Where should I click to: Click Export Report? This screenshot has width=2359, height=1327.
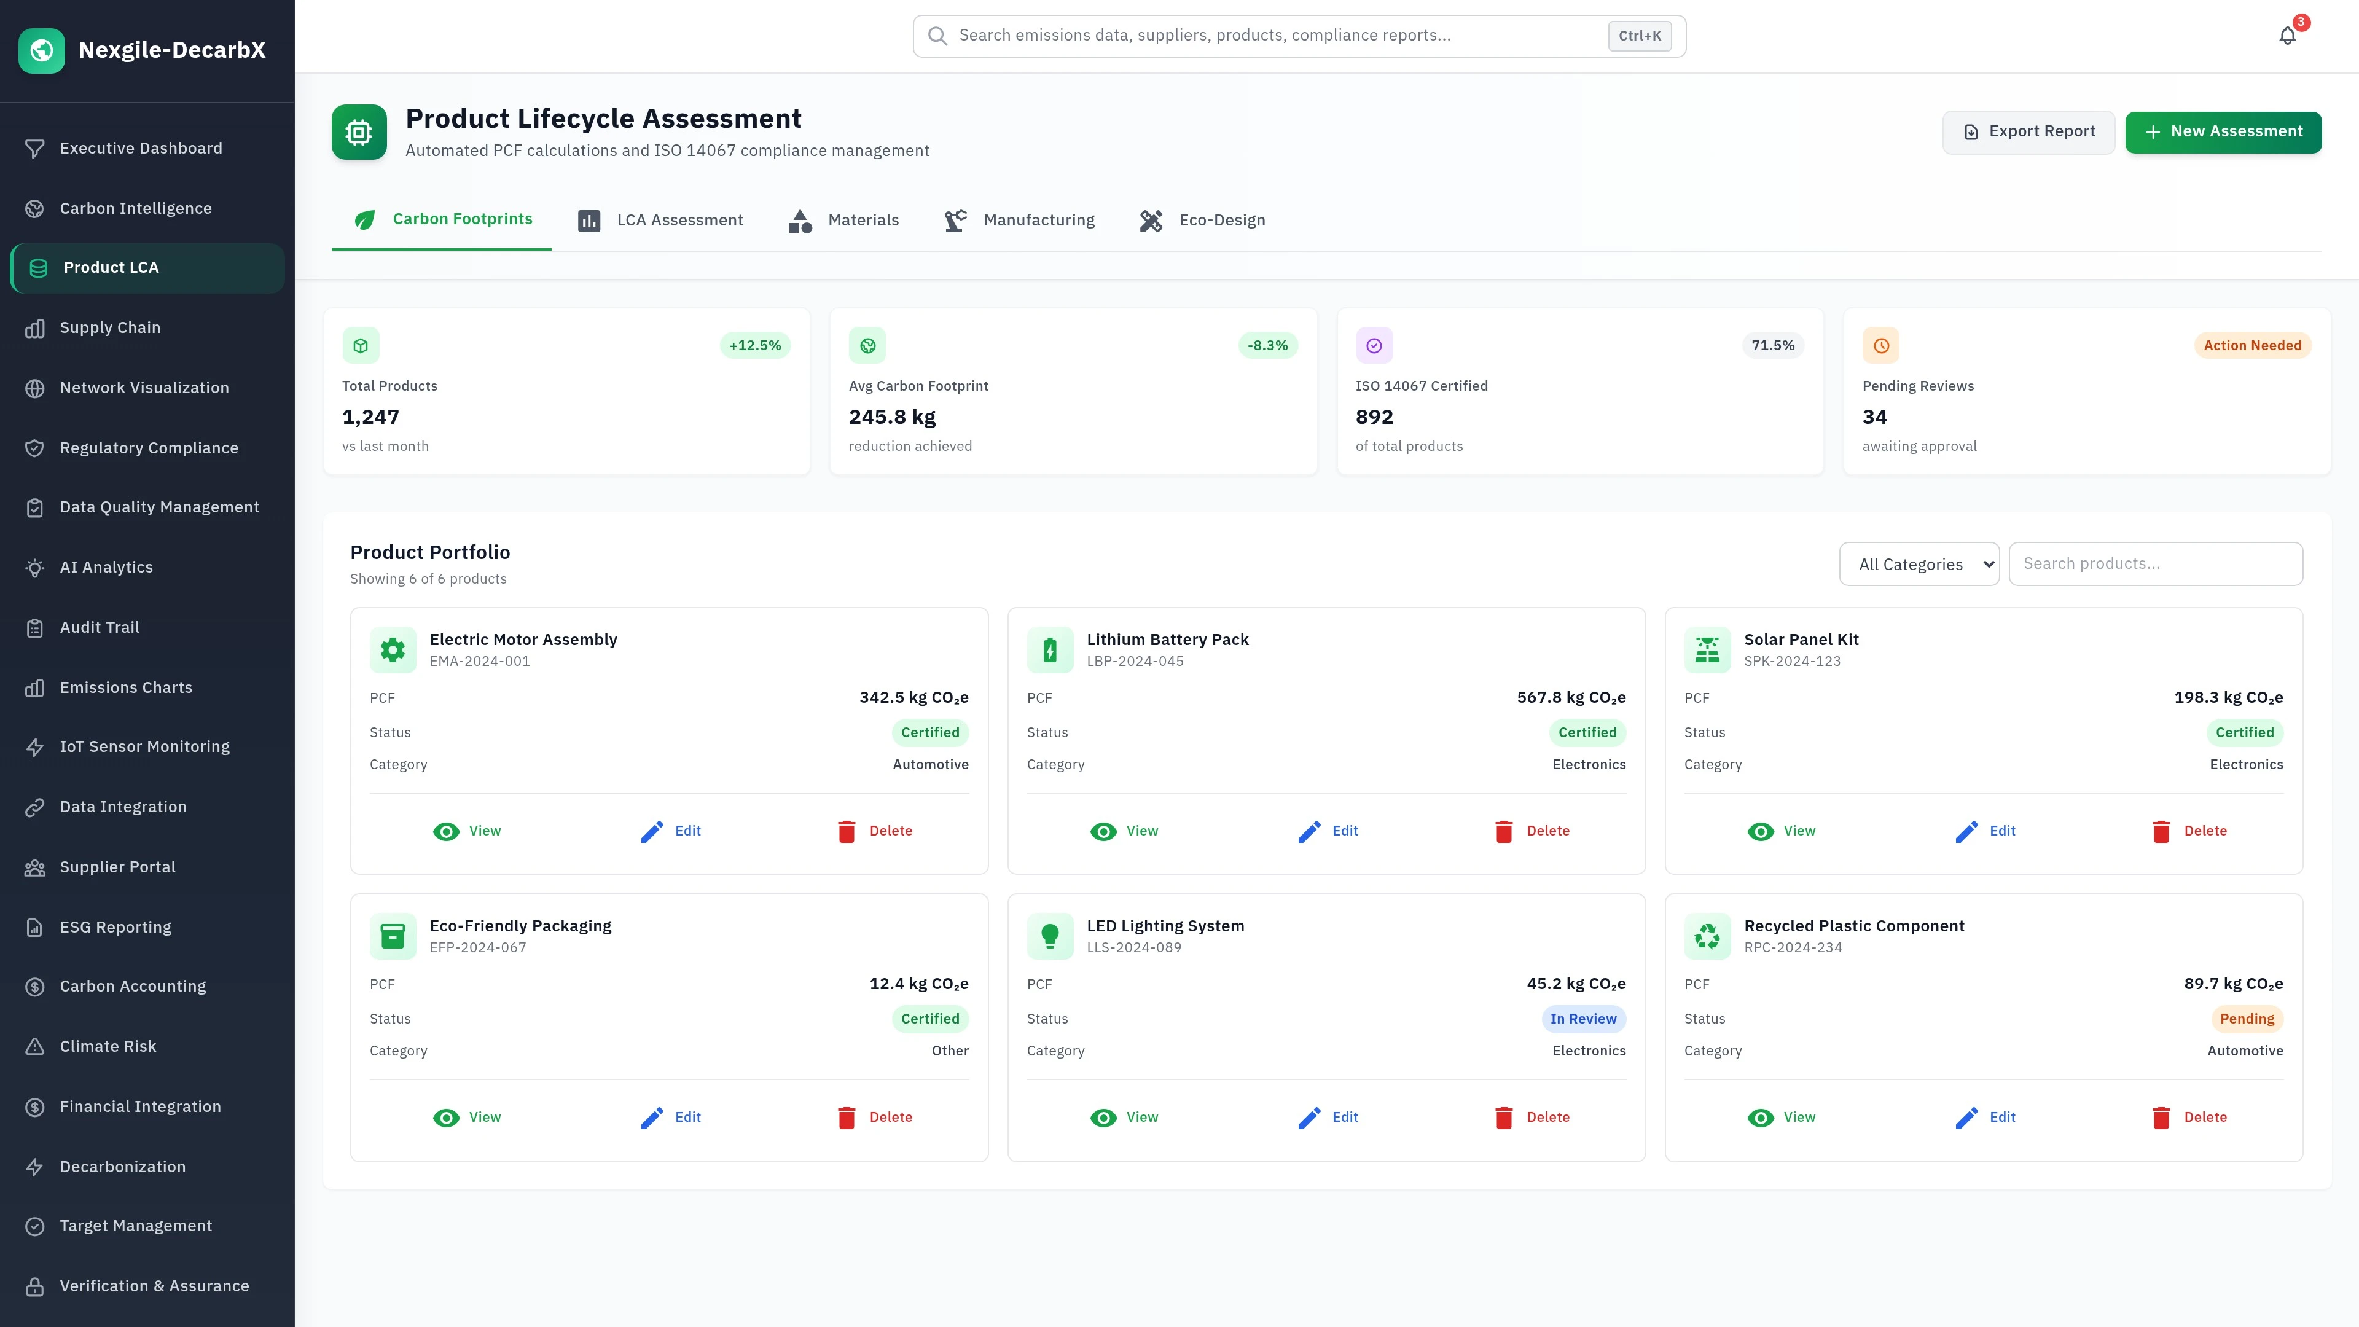point(2028,131)
